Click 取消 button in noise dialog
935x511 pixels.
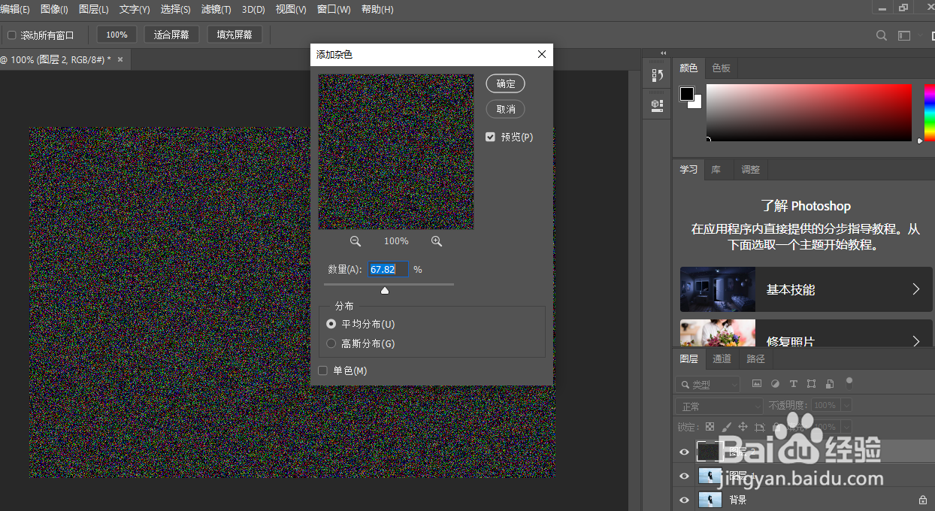tap(506, 109)
